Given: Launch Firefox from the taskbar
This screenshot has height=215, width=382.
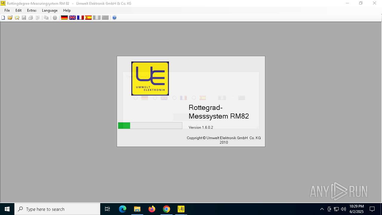Looking at the screenshot, I should coord(152,209).
